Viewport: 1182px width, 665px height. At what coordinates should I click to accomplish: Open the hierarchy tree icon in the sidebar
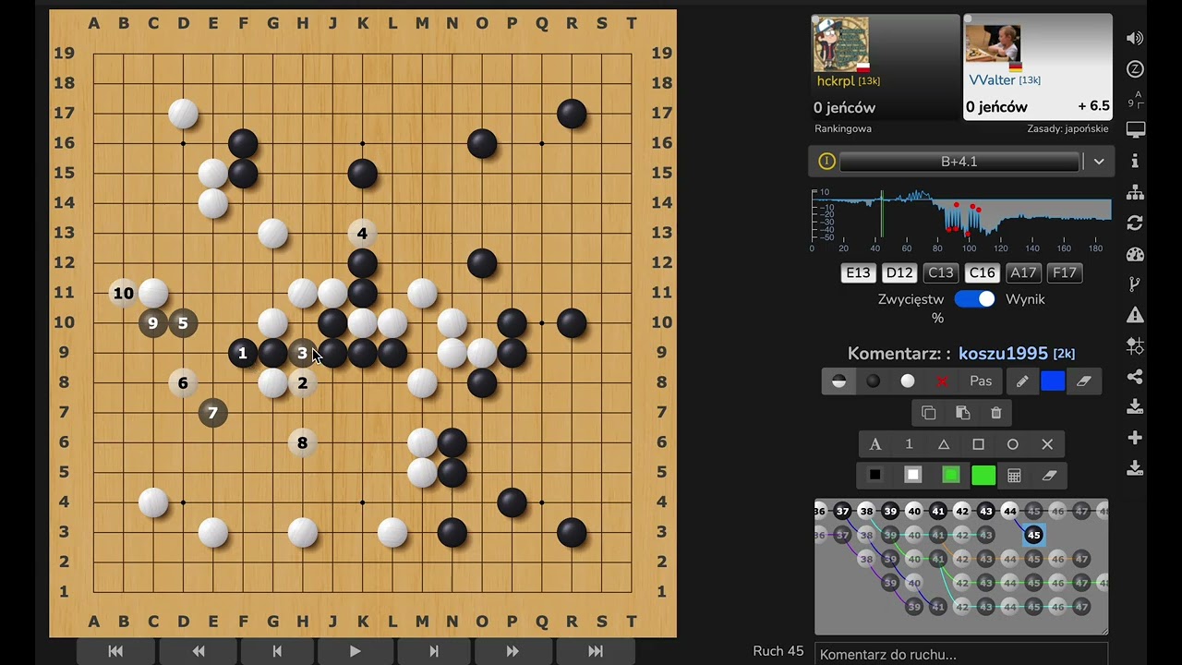(x=1135, y=192)
